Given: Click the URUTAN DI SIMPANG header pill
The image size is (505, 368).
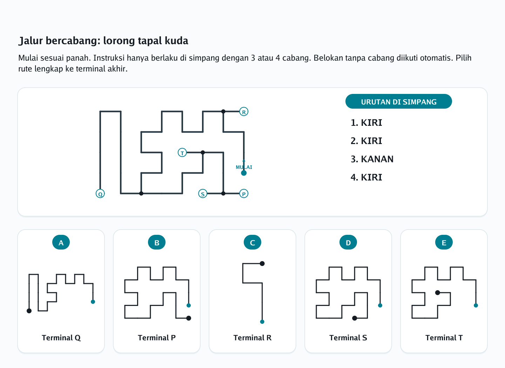Looking at the screenshot, I should [x=399, y=102].
